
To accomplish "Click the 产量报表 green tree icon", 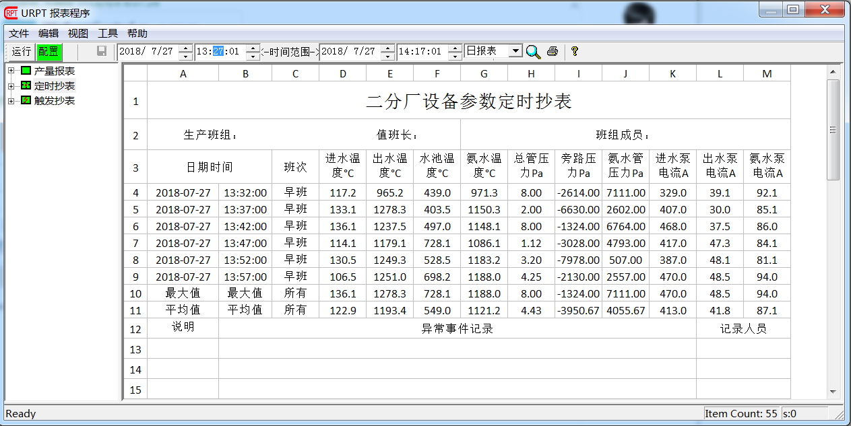I will tap(26, 71).
